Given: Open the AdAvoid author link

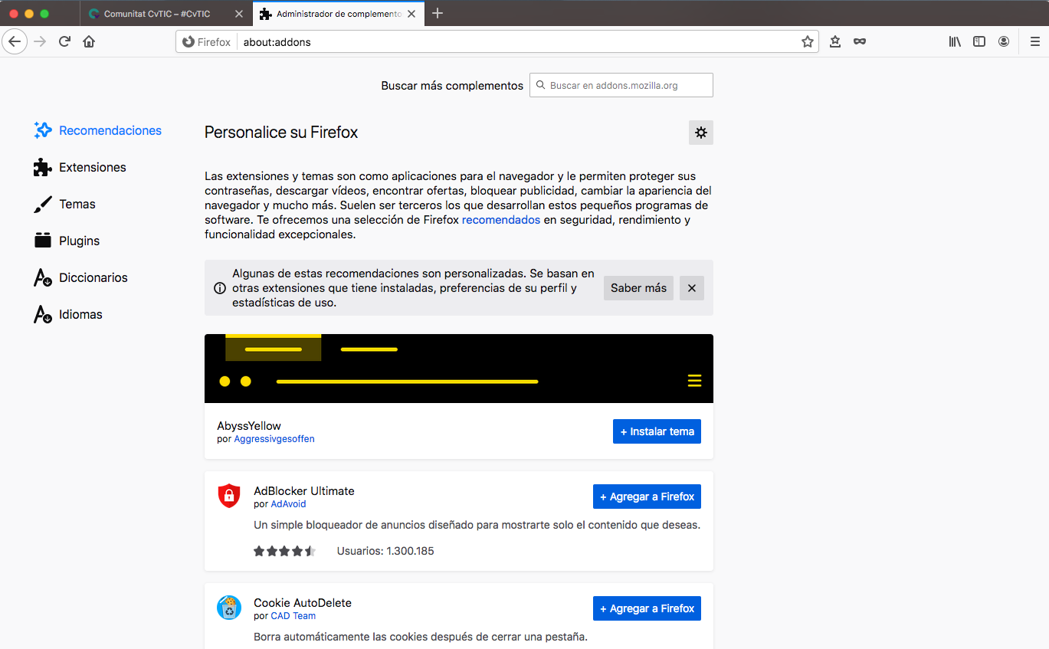Looking at the screenshot, I should tap(288, 504).
